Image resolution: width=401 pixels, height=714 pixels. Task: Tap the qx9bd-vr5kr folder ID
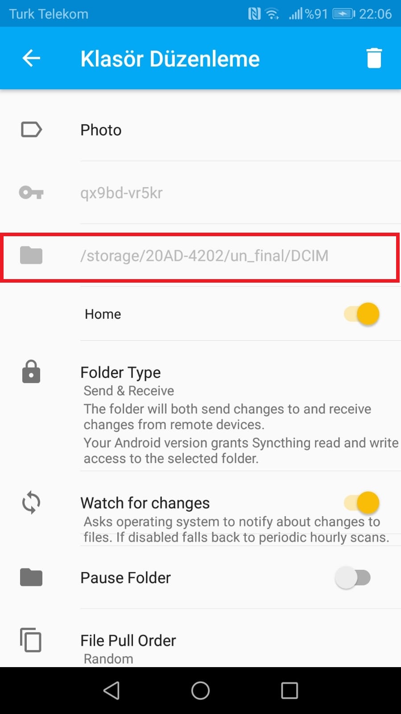point(121,193)
